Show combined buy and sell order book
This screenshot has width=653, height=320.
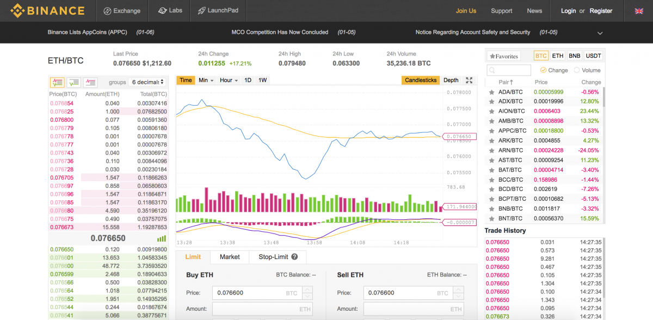[57, 82]
